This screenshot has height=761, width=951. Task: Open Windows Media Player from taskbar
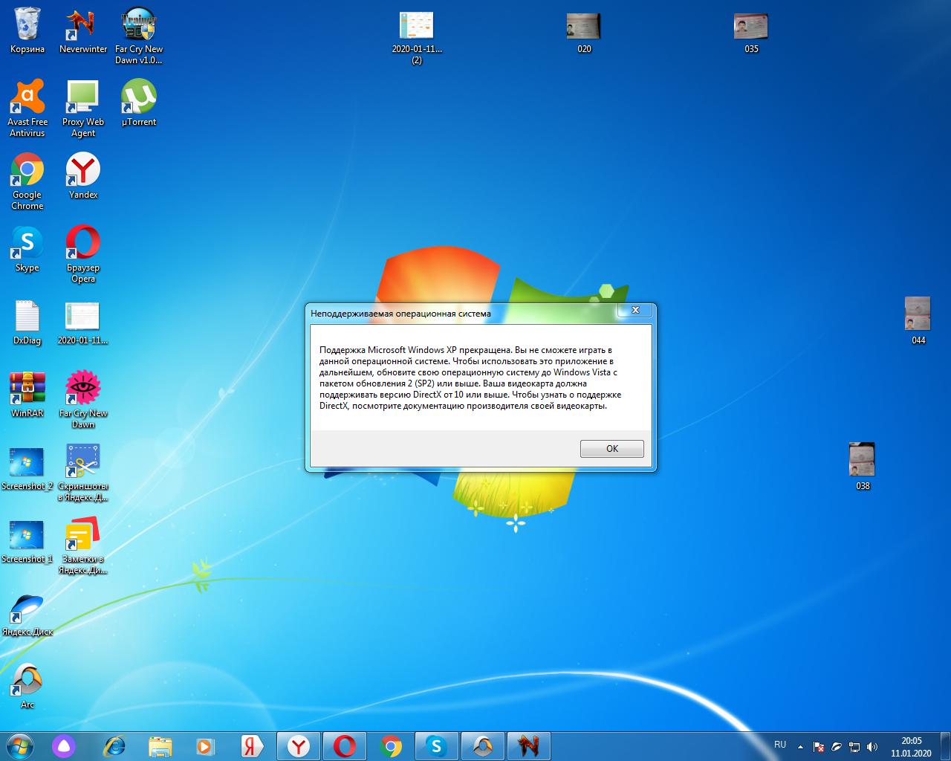tap(205, 746)
